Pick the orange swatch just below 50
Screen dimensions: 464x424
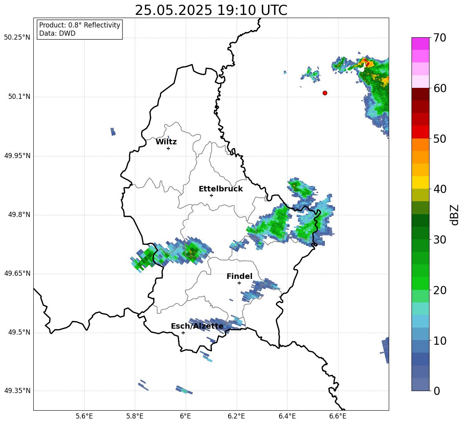[420, 144]
